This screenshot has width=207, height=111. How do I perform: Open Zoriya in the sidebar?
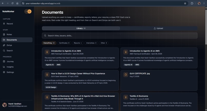(17, 45)
